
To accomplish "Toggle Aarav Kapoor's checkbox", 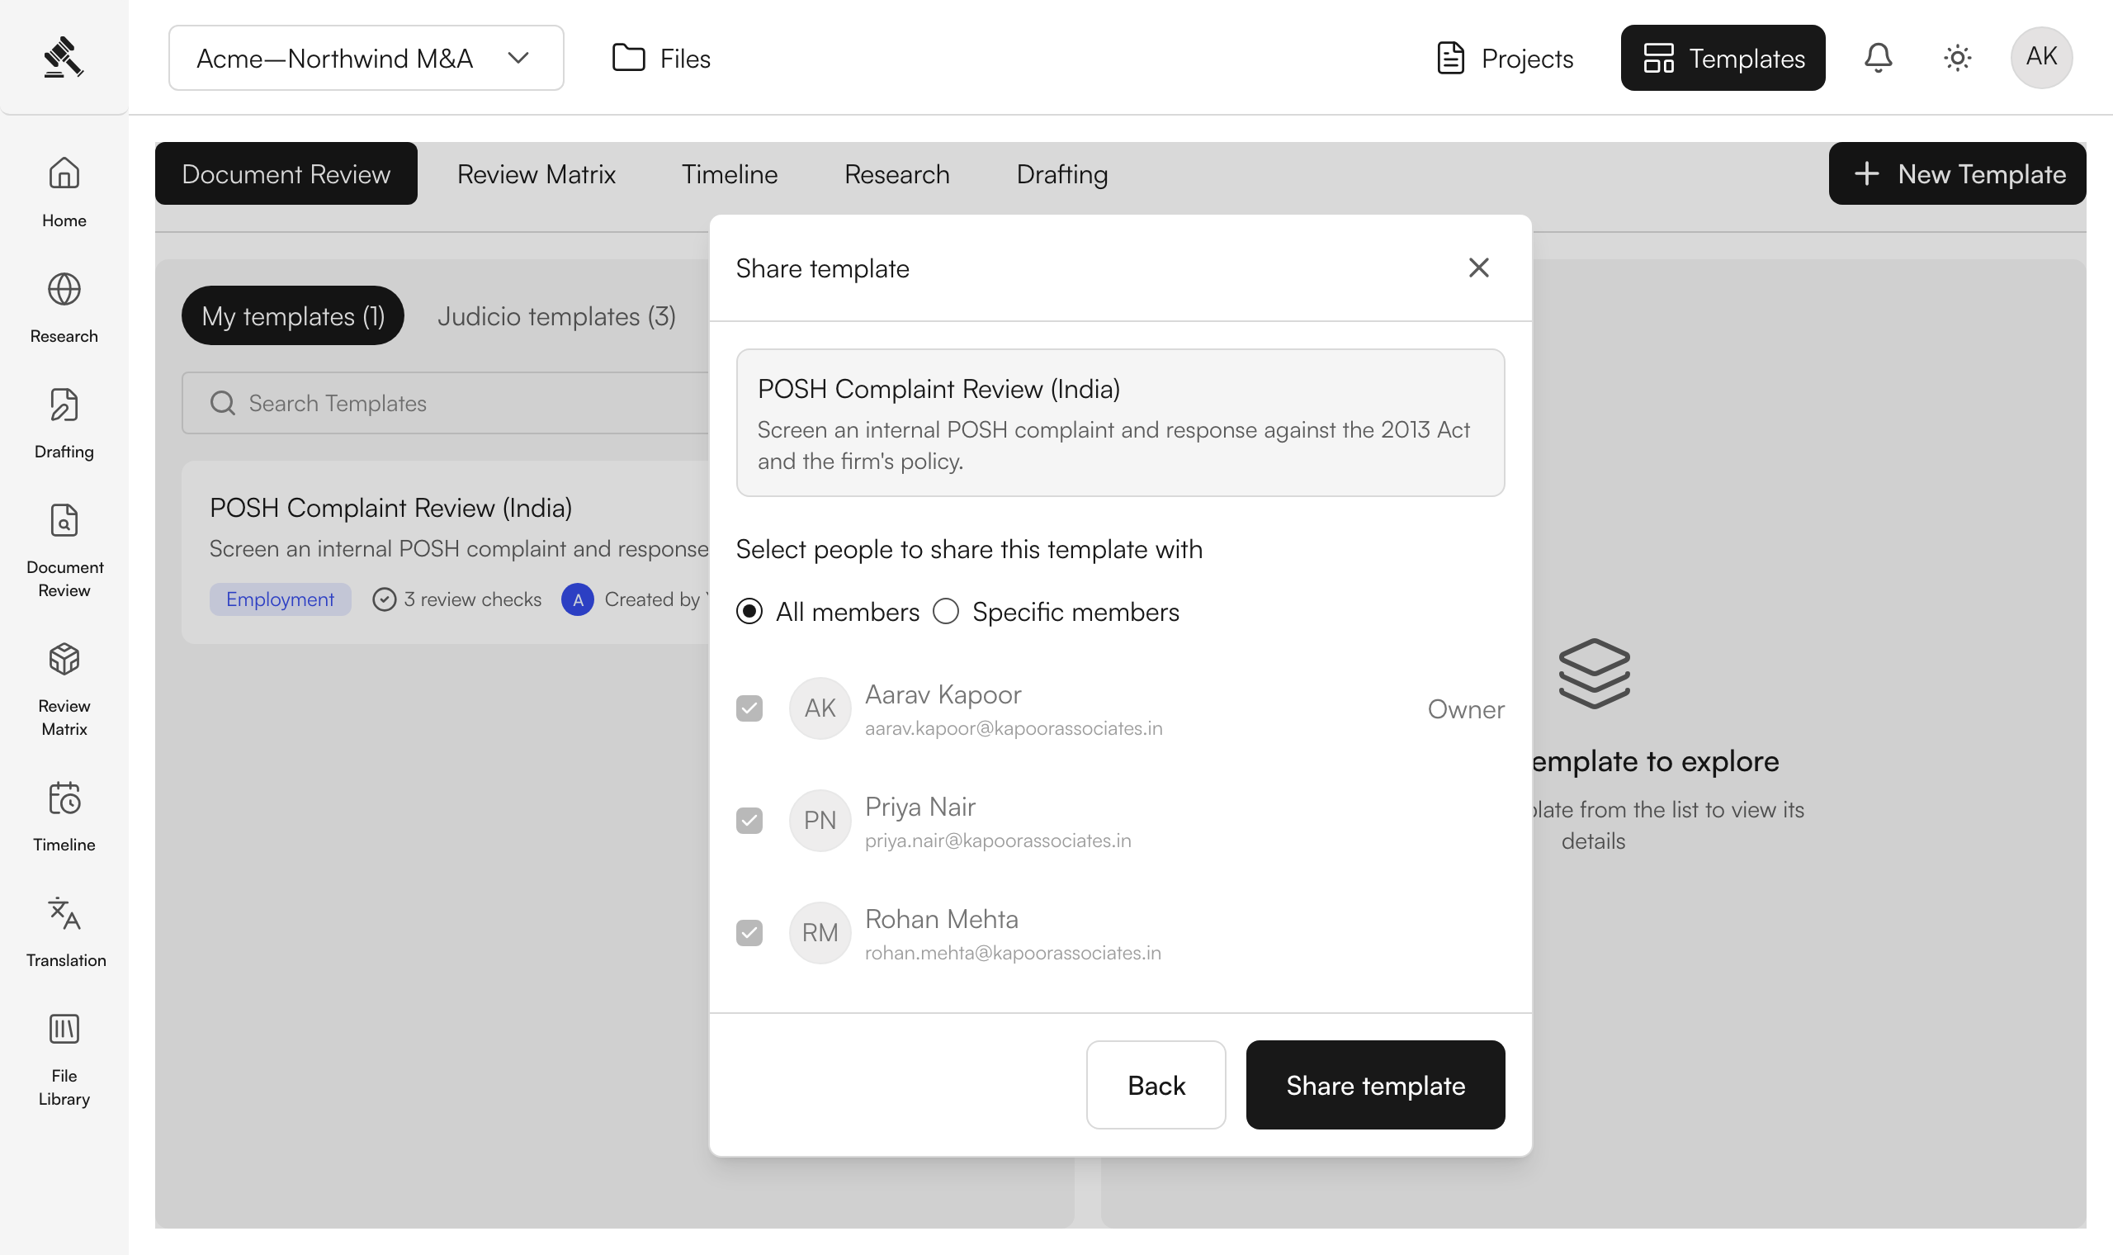I will pos(749,708).
